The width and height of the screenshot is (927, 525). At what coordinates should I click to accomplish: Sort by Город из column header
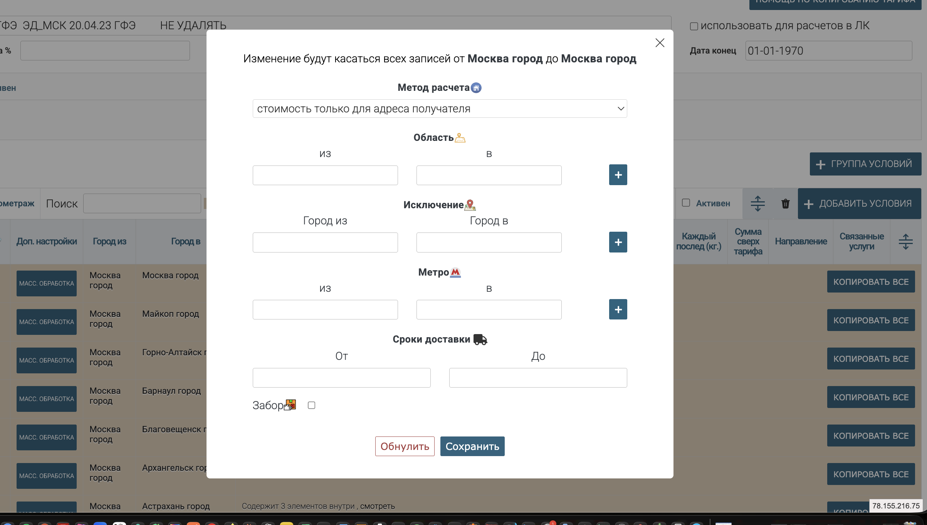(x=109, y=241)
